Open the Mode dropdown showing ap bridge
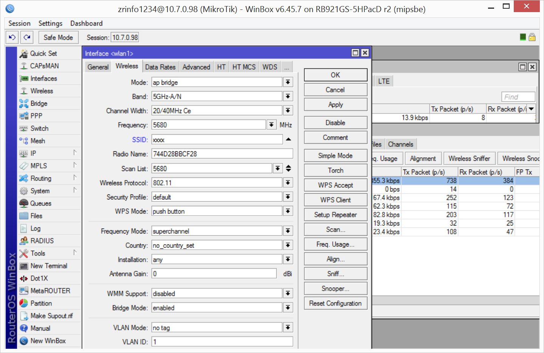 pyautogui.click(x=288, y=82)
